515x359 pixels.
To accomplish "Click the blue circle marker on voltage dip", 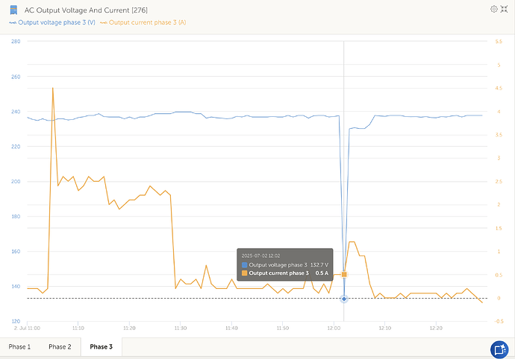I will click(x=344, y=299).
